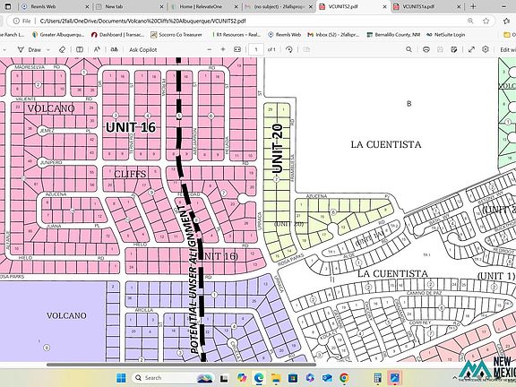The width and height of the screenshot is (516, 387).
Task: Select the Erase tool
Action: (x=62, y=49)
